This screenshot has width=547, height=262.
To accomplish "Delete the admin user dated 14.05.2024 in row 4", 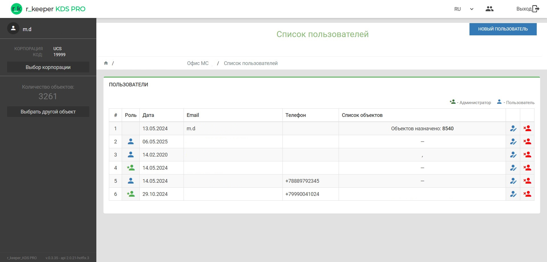I will (x=527, y=168).
